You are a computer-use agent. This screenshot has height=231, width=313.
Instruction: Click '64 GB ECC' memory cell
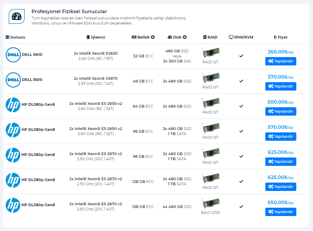coord(143,106)
